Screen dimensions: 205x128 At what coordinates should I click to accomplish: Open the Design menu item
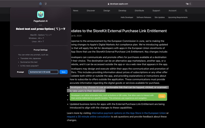tap(107, 10)
